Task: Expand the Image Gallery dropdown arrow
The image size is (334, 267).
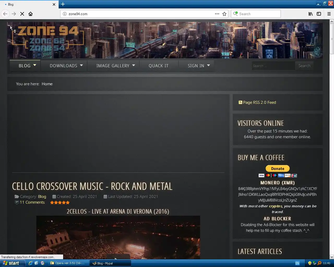Action: (x=134, y=65)
